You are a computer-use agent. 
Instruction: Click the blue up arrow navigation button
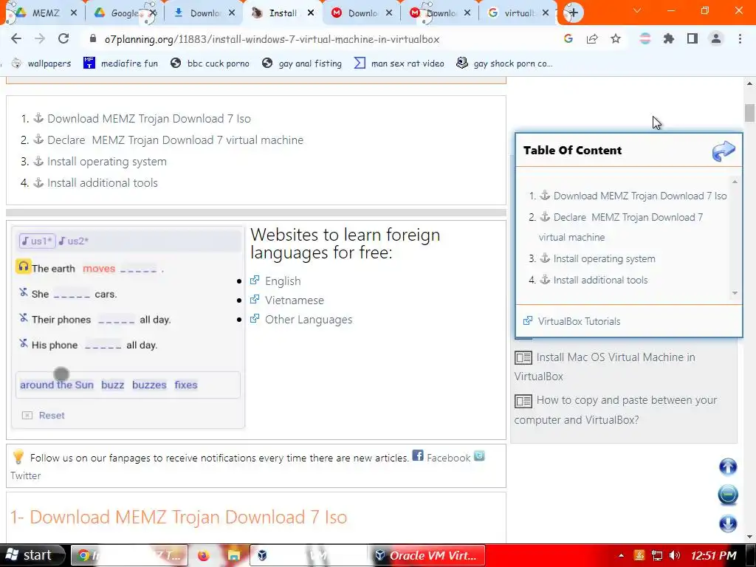(x=728, y=467)
